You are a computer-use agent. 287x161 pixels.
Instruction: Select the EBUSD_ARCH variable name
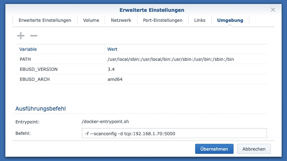34,79
